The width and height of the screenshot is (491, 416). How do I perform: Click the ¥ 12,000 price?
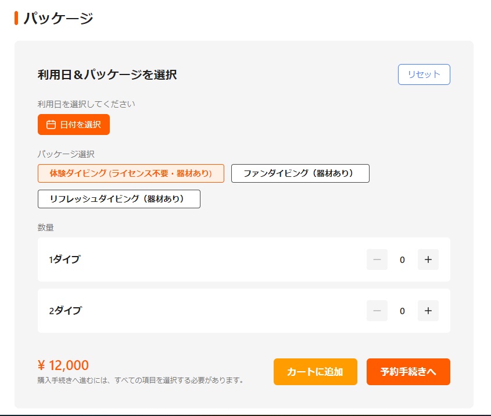(63, 365)
